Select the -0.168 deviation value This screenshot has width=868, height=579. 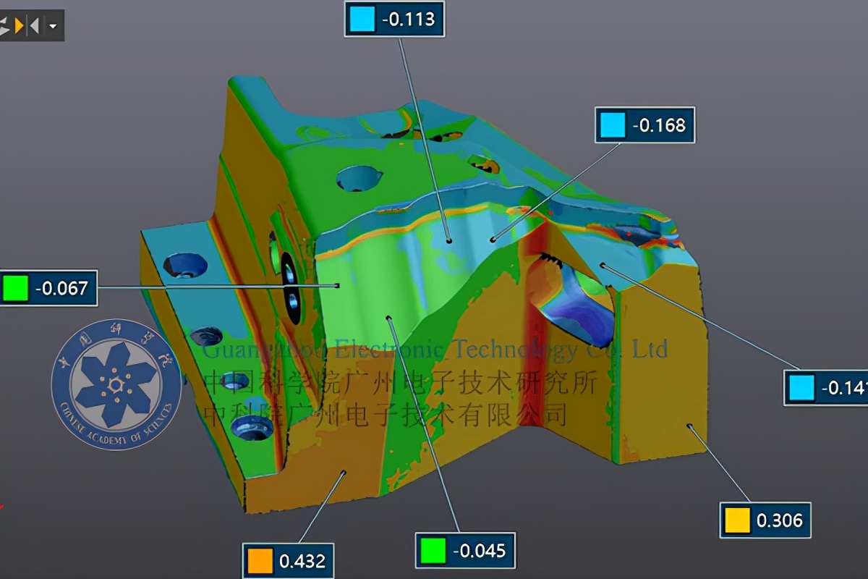pos(659,126)
